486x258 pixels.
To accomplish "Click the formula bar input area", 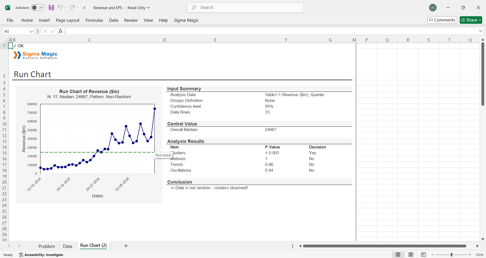I will [x=271, y=31].
